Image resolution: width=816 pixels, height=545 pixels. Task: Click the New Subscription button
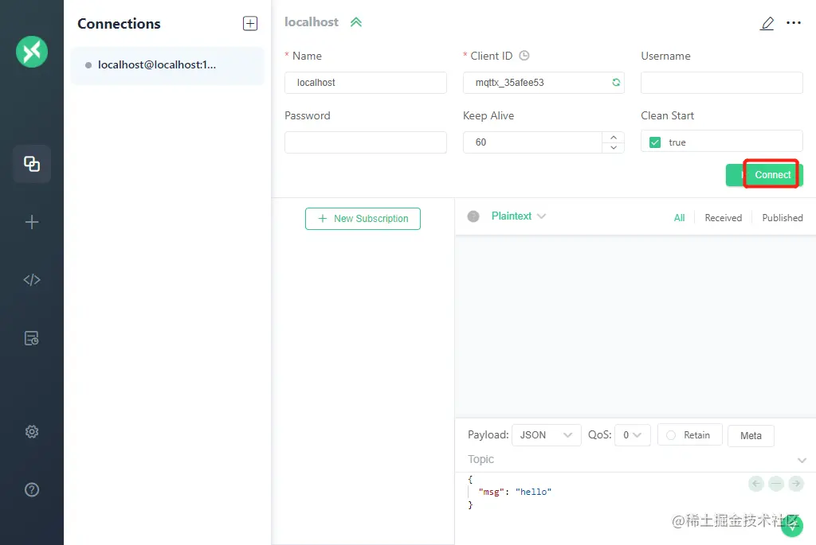click(363, 219)
